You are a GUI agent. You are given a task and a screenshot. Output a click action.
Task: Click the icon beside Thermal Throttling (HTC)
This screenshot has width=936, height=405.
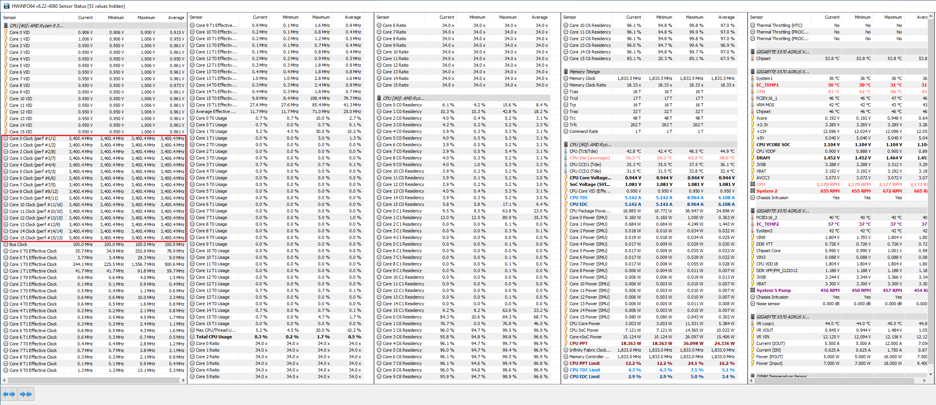[753, 25]
